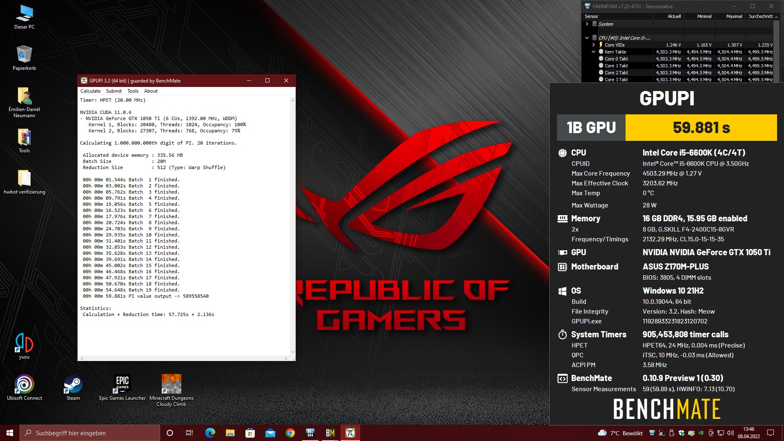
Task: Click the GPUPI output vertical scrollbar
Action: (293, 226)
